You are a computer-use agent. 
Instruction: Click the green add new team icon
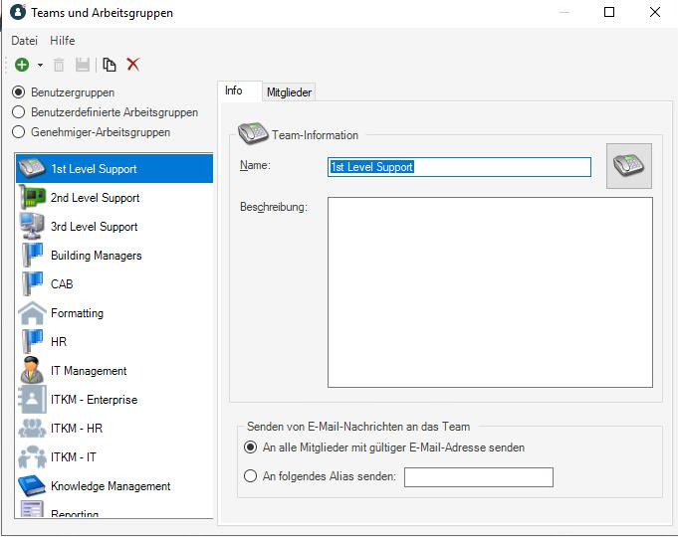(x=22, y=65)
